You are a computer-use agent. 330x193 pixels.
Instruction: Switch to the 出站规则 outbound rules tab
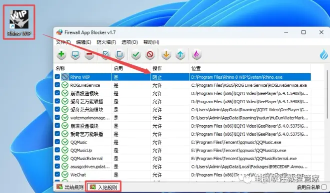point(70,187)
